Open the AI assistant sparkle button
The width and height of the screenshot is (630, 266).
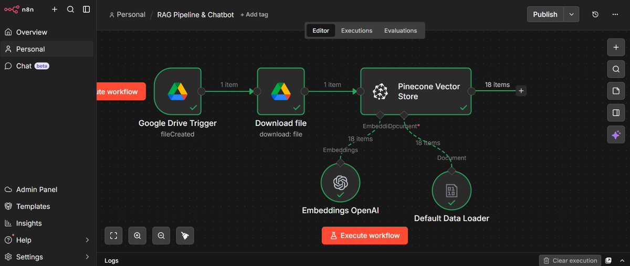coord(616,135)
